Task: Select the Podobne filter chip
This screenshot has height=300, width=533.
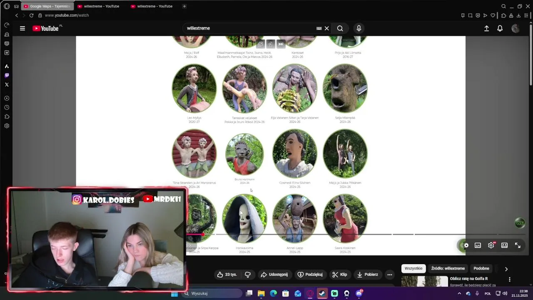Action: 481,268
